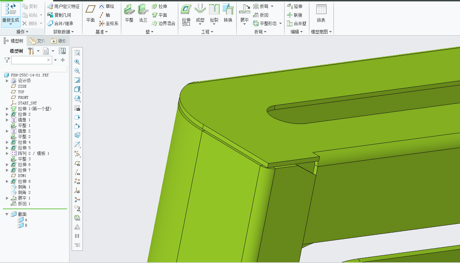Expand the 工程 group dropdown
The image size is (460, 263).
[x=212, y=32]
